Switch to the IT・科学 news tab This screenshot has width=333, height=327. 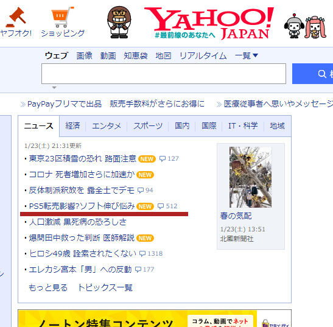click(x=243, y=126)
